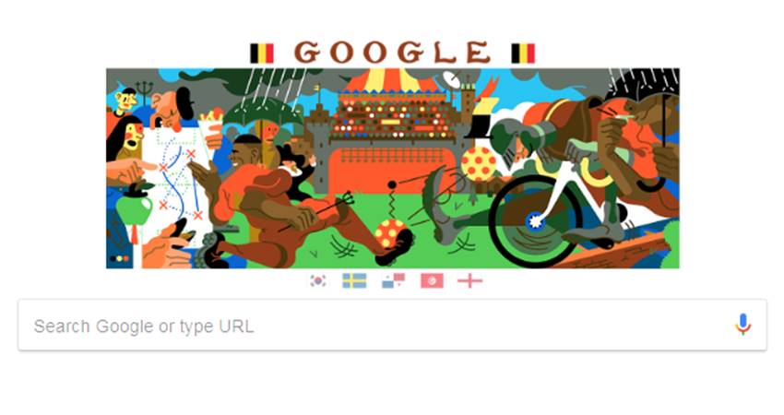
Task: Click the satellite dish above the stadium
Action: (x=452, y=79)
